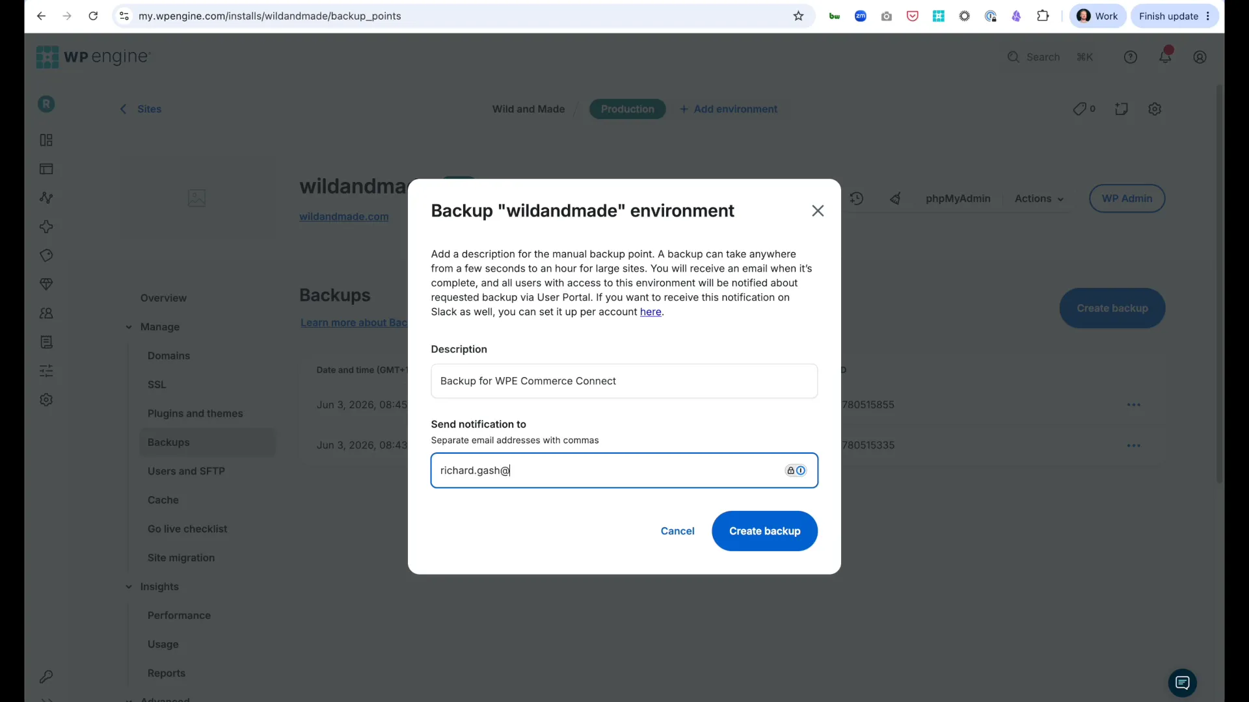The image size is (1249, 702).
Task: Open the tag icon in left sidebar
Action: point(46,255)
